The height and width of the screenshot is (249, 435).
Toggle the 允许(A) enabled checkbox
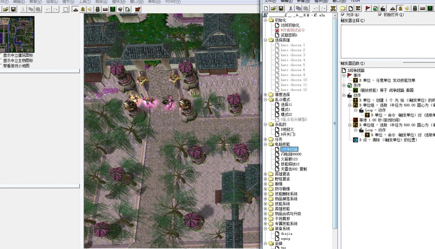tap(343, 15)
